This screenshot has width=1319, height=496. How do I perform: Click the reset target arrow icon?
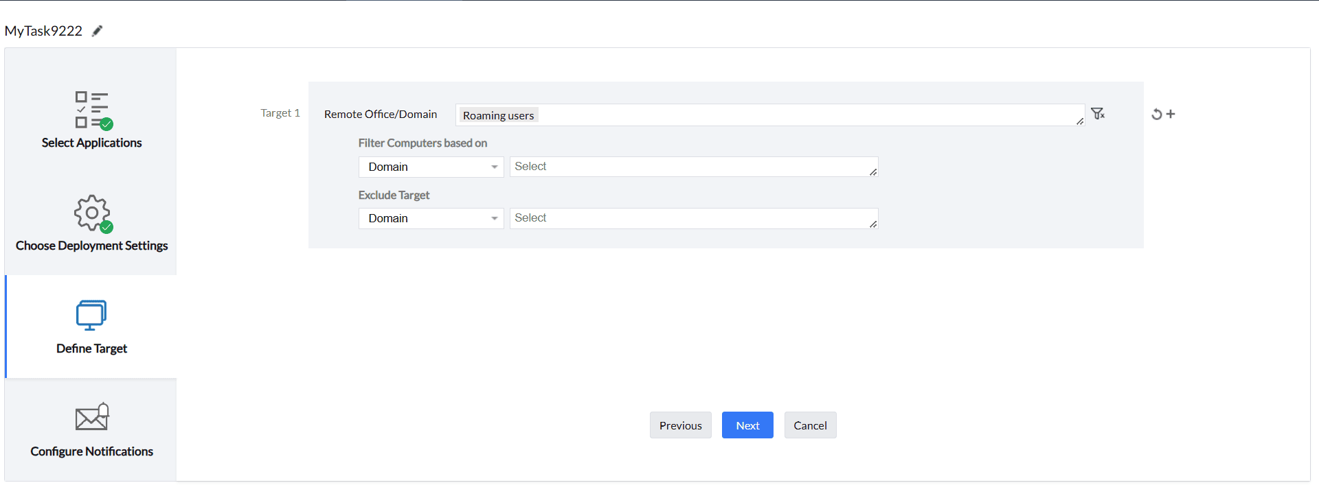(1157, 115)
